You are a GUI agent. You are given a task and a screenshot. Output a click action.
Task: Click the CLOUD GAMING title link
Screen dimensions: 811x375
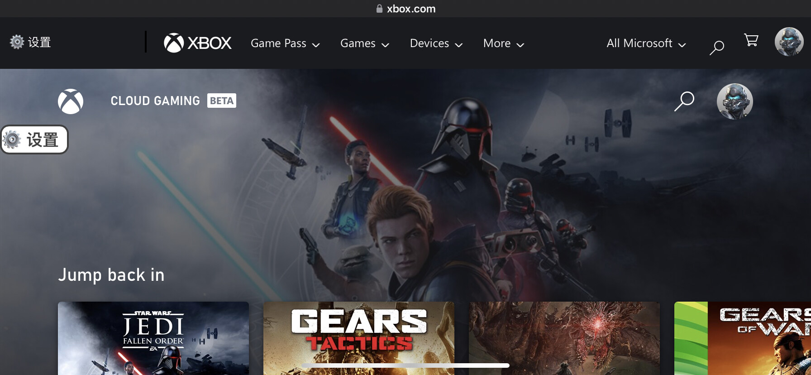155,101
